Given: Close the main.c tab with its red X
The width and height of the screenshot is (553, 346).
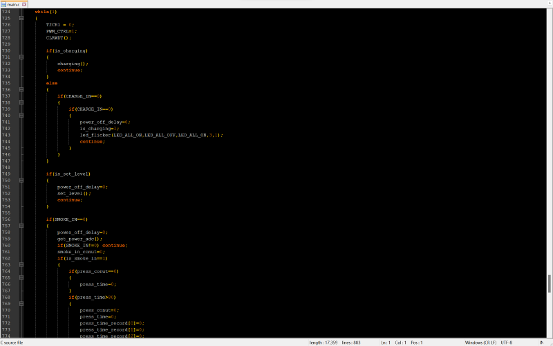Looking at the screenshot, I should [x=24, y=4].
